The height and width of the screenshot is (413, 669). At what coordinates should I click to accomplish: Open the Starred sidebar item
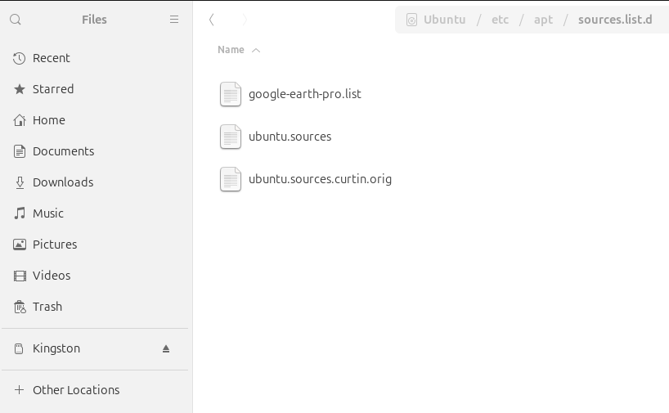coord(52,89)
